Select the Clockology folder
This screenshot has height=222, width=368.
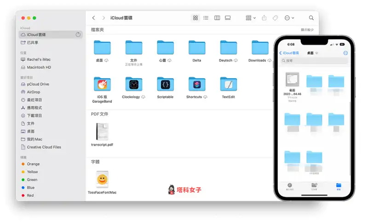[x=134, y=84]
